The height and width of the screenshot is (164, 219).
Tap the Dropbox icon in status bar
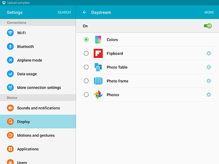click(x=4, y=3)
